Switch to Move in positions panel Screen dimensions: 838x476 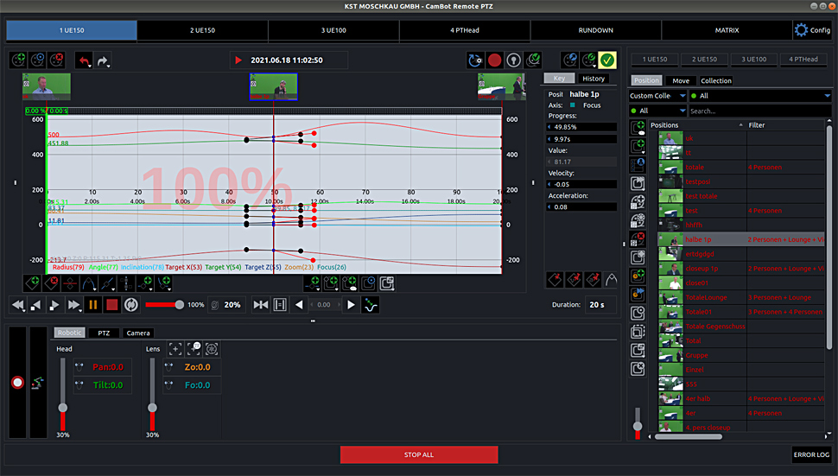[681, 80]
